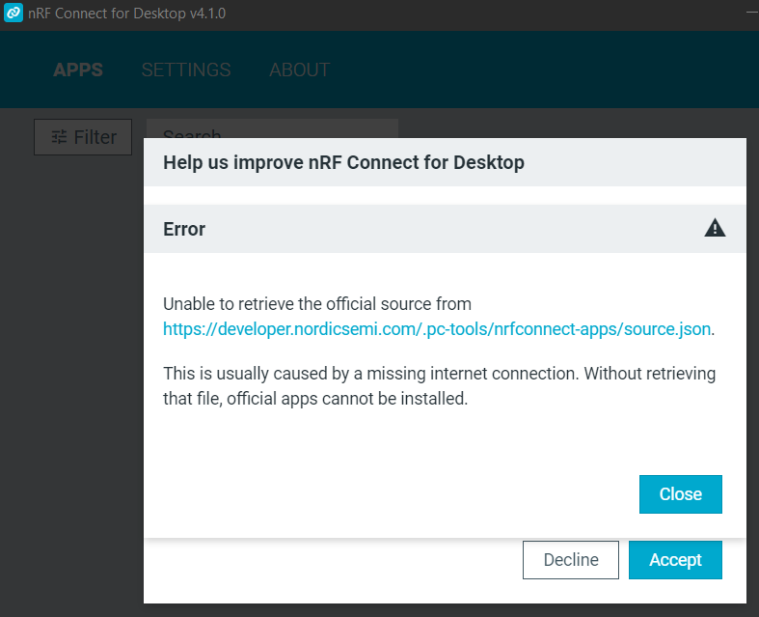The width and height of the screenshot is (759, 617).
Task: Click the "Error" dialog heading text
Action: pyautogui.click(x=184, y=229)
